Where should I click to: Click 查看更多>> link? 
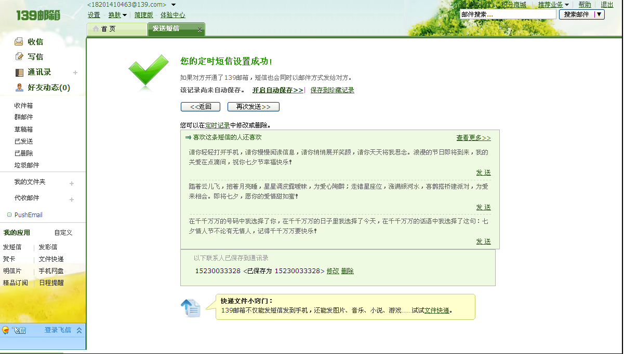pos(474,138)
